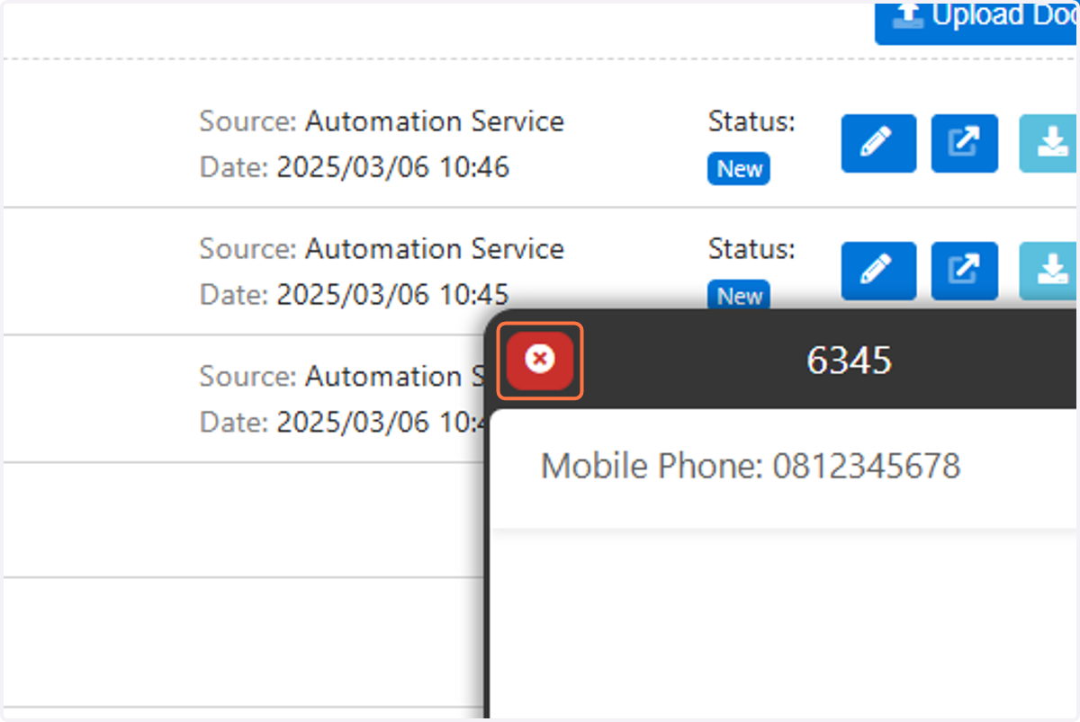Click Source: Automation Service in the 10:46 row

(382, 121)
